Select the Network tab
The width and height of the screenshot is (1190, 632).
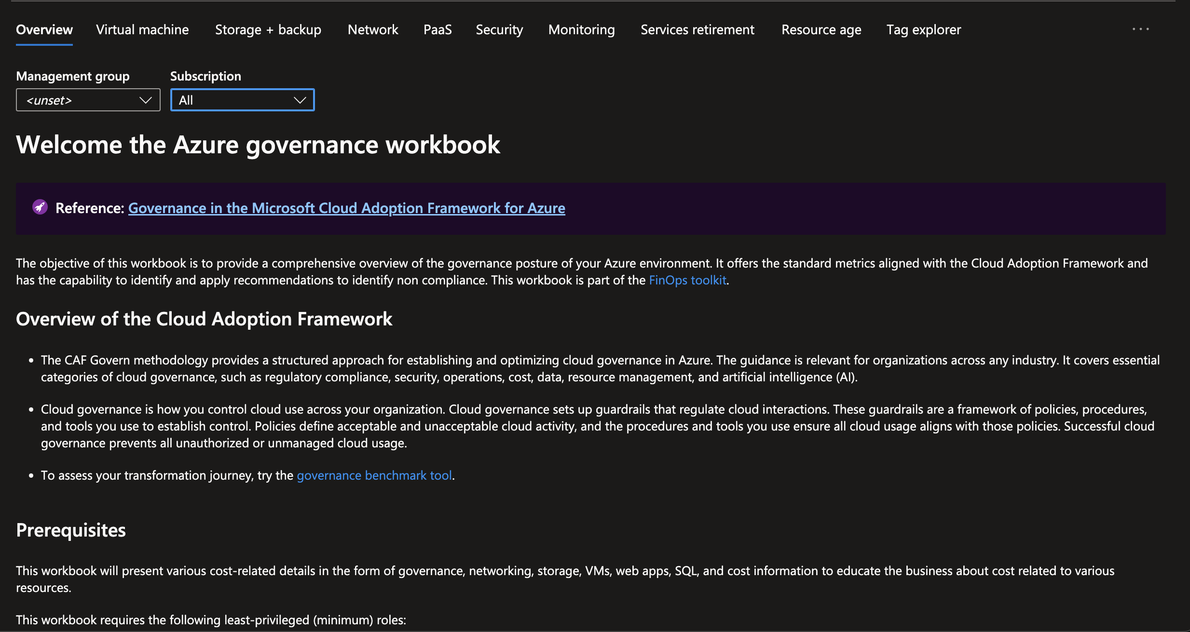pyautogui.click(x=372, y=29)
